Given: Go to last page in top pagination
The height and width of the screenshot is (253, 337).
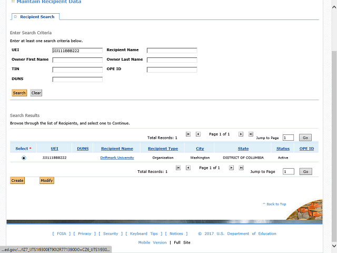Looking at the screenshot, I should coord(251,134).
